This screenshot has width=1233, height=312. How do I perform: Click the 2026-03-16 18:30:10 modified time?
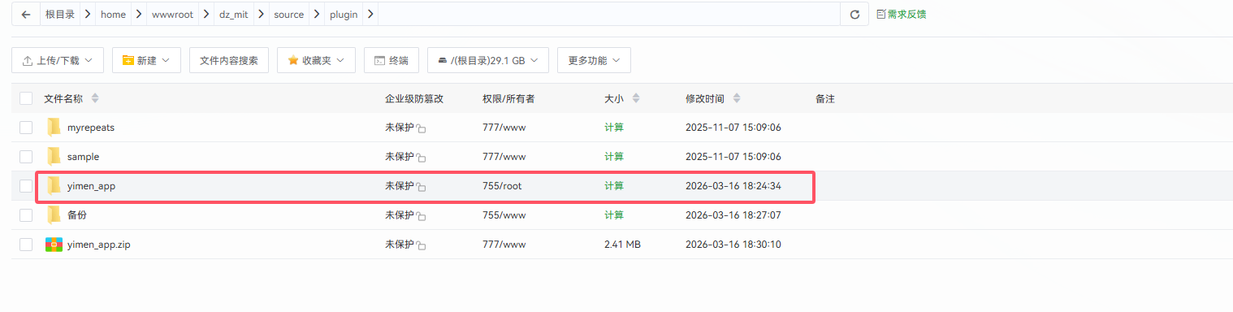pos(733,245)
